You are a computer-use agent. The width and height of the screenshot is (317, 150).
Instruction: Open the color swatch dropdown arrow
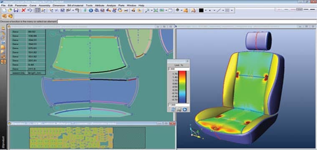(206, 10)
